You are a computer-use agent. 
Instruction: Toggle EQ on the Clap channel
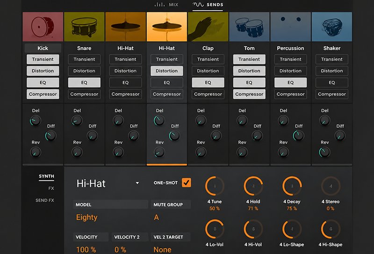208,83
